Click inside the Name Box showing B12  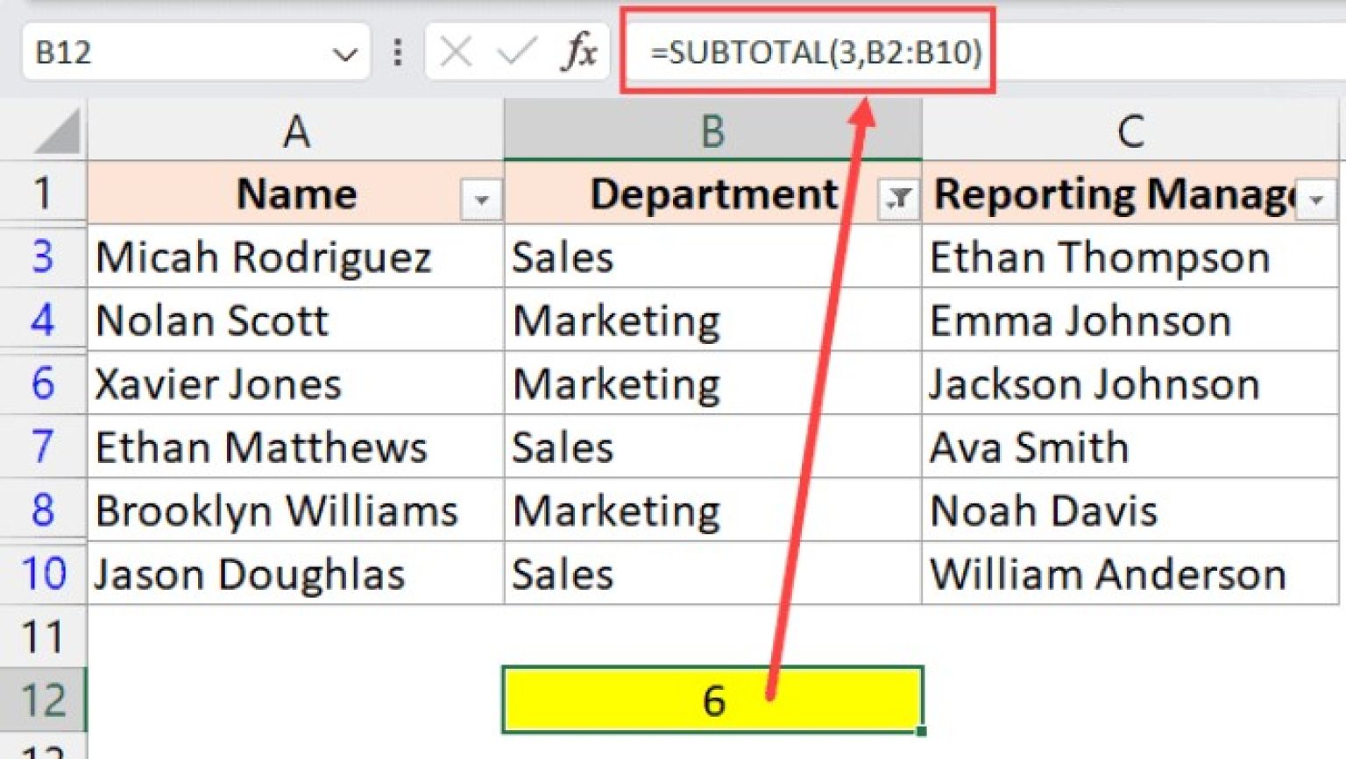131,53
